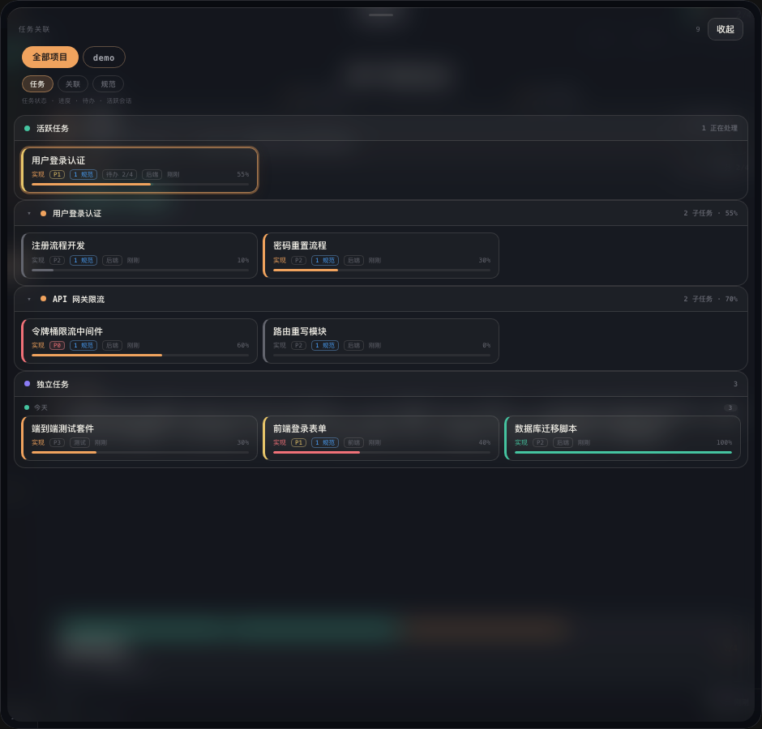Click the 独立任务 section heading

(53, 384)
